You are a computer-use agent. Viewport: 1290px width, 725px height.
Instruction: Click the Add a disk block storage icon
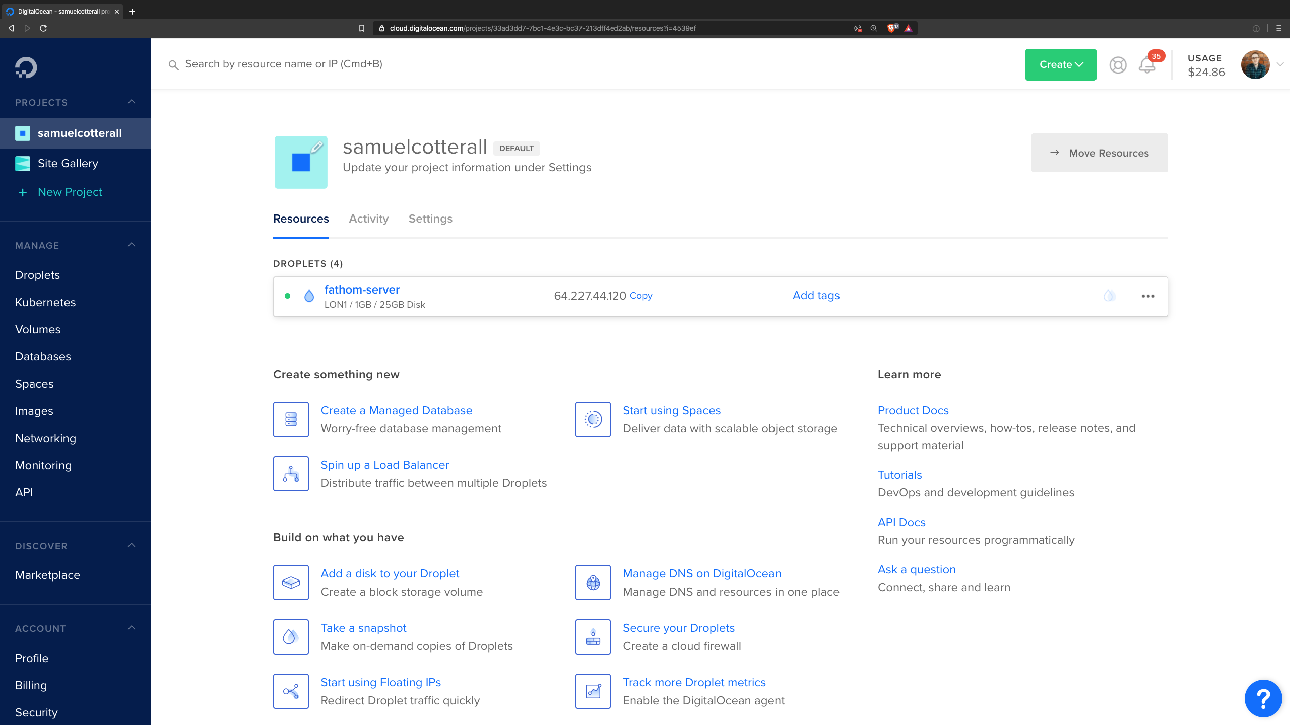tap(291, 583)
